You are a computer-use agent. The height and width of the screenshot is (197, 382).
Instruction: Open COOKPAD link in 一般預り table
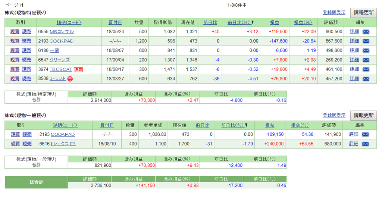(x=63, y=134)
